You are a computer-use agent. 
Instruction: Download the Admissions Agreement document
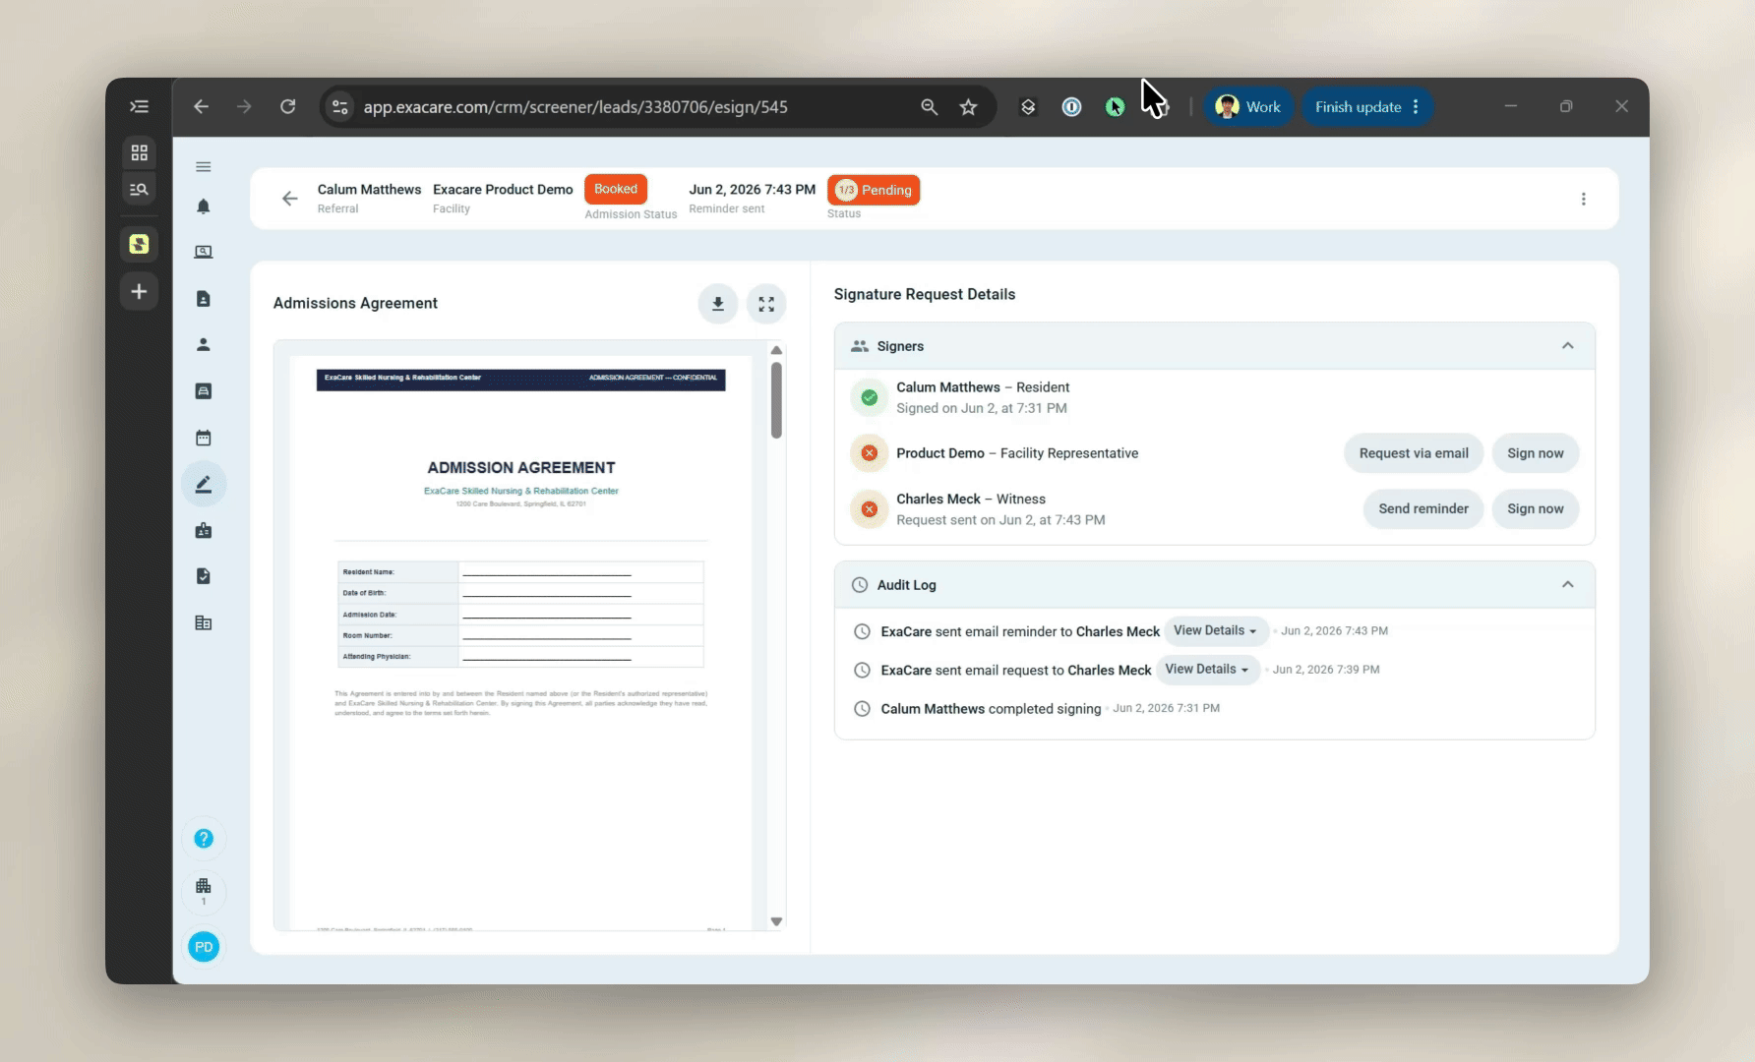click(x=718, y=304)
